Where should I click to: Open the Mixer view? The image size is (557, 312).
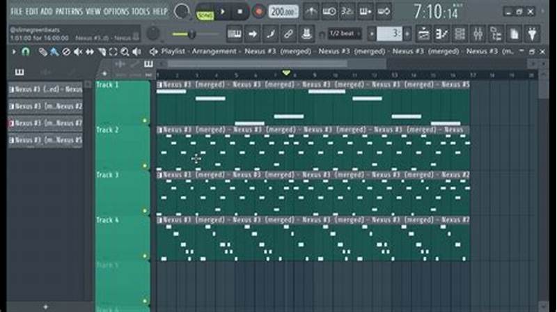[x=478, y=33]
